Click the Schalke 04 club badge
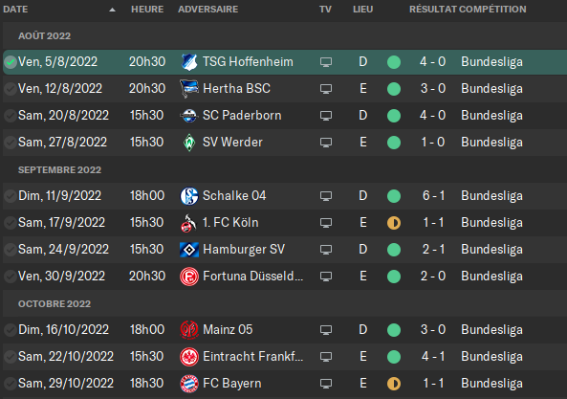Viewport: 567px width, 399px height. pos(189,196)
